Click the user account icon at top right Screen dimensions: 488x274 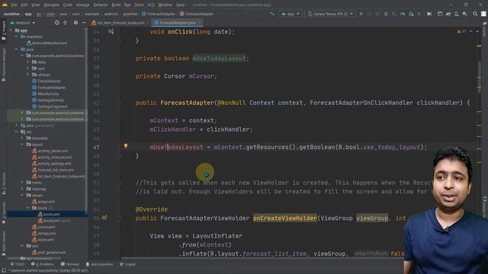click(483, 14)
